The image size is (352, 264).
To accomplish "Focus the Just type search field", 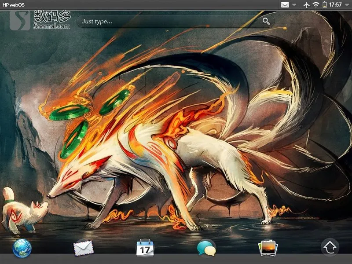I will coord(176,21).
